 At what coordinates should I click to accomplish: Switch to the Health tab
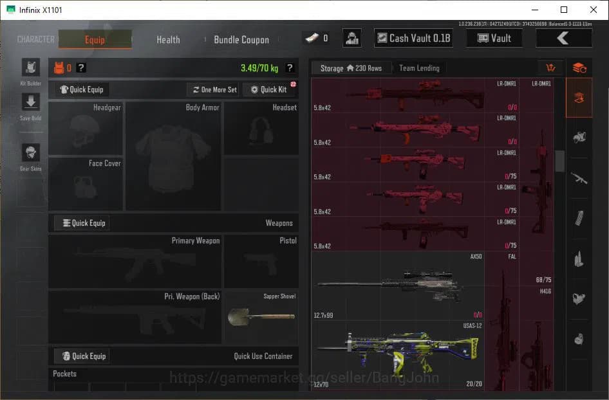[167, 39]
